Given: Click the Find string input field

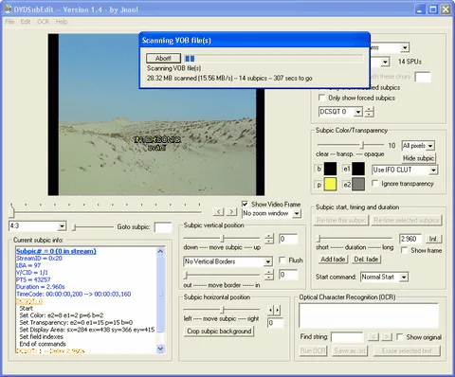Looking at the screenshot, I should coord(348,337).
